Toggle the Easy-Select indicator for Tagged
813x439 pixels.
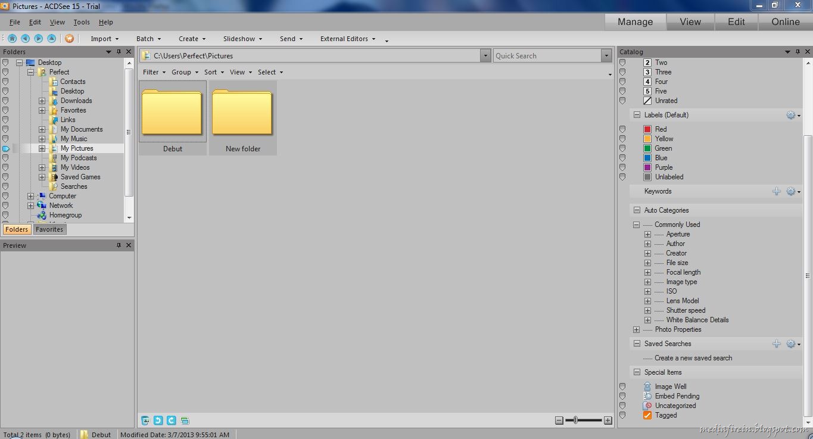tap(622, 415)
